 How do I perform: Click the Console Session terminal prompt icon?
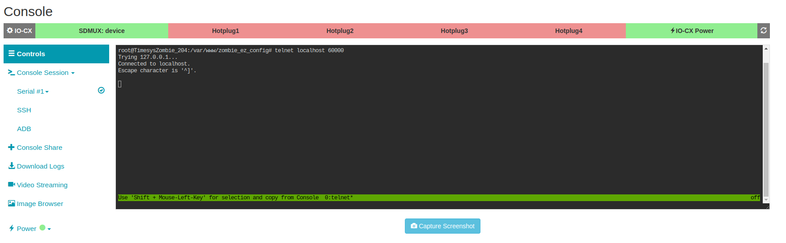pos(12,72)
